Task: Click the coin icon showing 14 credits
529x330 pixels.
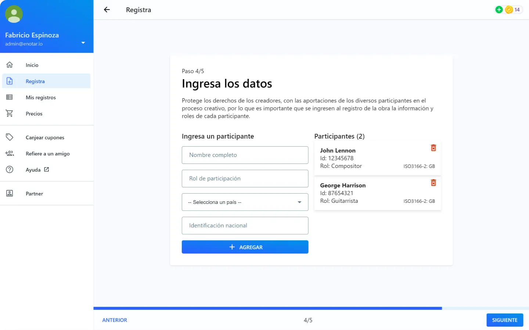Action: pyautogui.click(x=508, y=9)
